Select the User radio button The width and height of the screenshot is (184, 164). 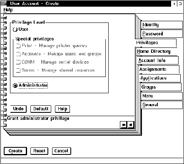pyautogui.click(x=15, y=30)
